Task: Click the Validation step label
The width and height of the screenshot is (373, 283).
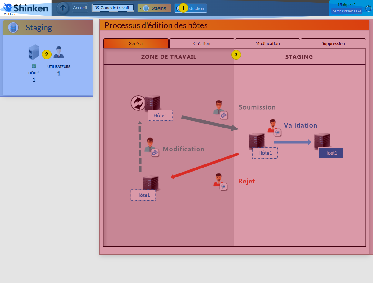Action: click(300, 125)
